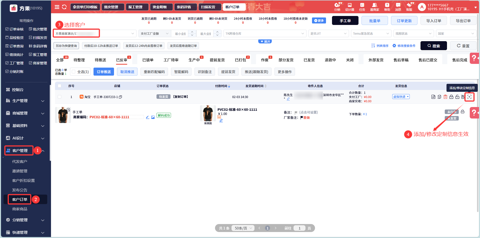Click the 修改搜索条件 gear icon

(x=394, y=46)
